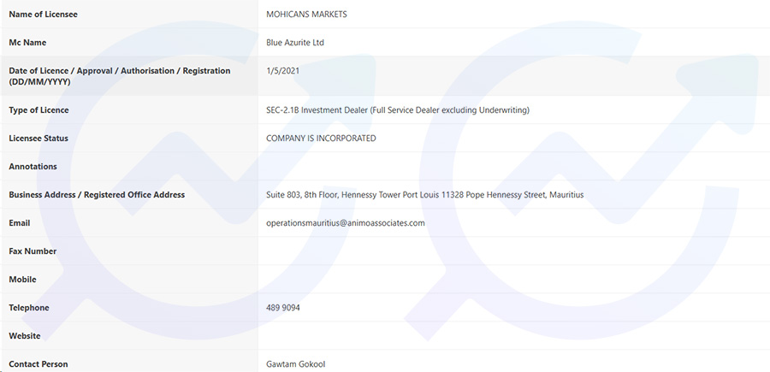Select the Blue Azurite Ltd text
The image size is (770, 372).
pyautogui.click(x=295, y=43)
